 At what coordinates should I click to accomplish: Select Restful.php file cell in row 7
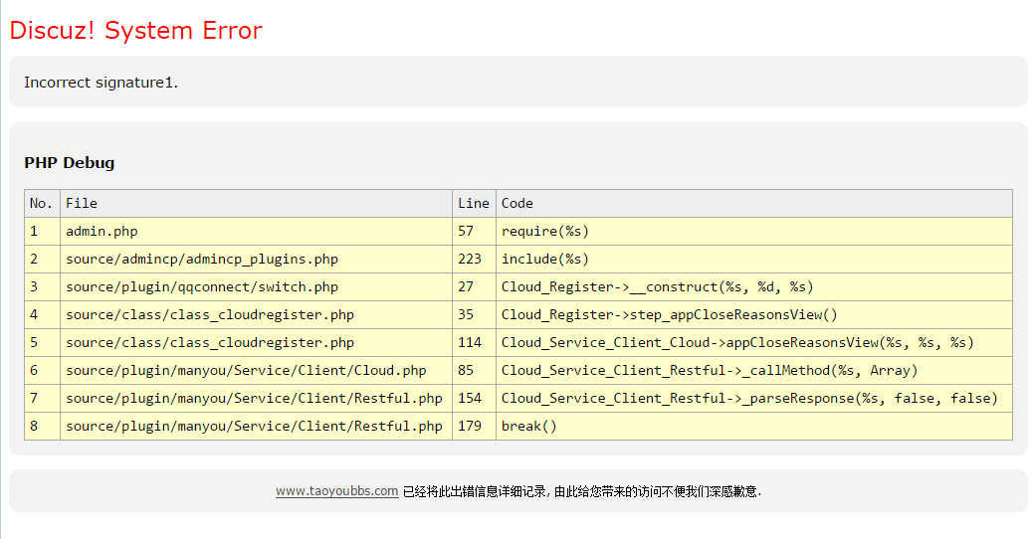[x=257, y=398]
